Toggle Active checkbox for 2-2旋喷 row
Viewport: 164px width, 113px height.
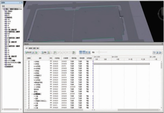pyautogui.click(x=29, y=105)
